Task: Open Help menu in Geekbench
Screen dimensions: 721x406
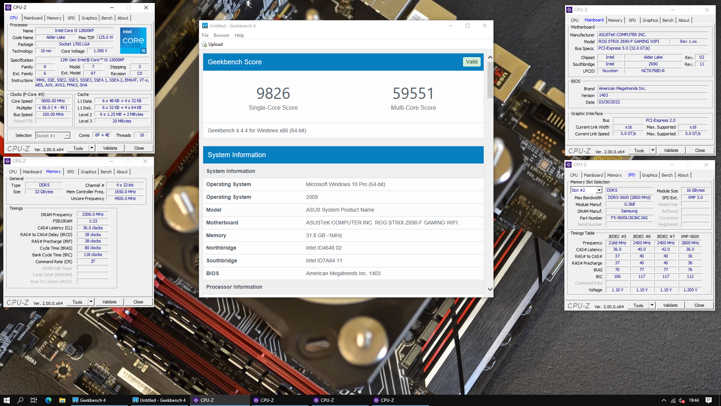Action: pyautogui.click(x=239, y=35)
